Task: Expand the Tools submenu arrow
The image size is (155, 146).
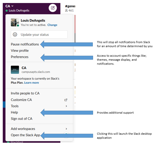Action: pos(66,106)
